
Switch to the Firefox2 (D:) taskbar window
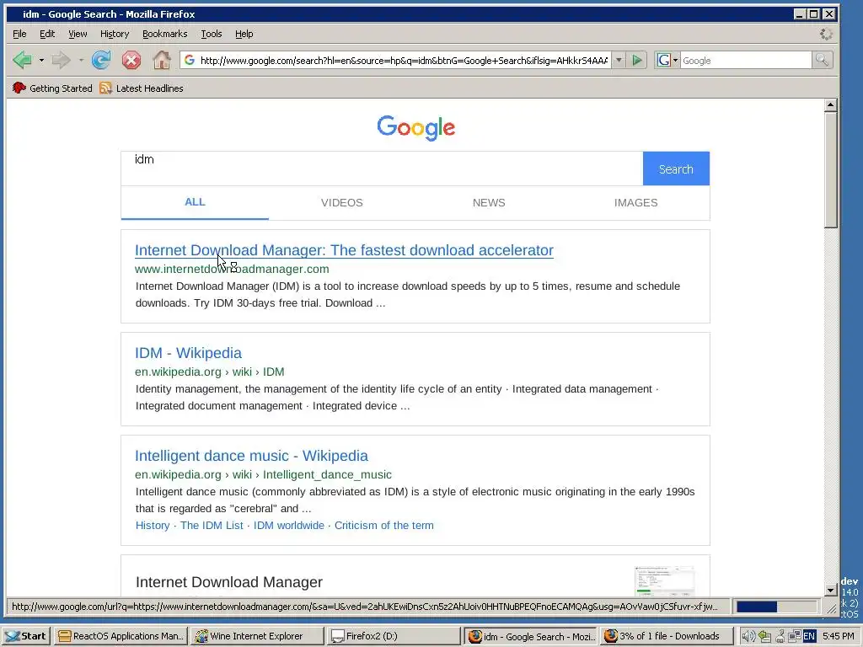point(394,637)
